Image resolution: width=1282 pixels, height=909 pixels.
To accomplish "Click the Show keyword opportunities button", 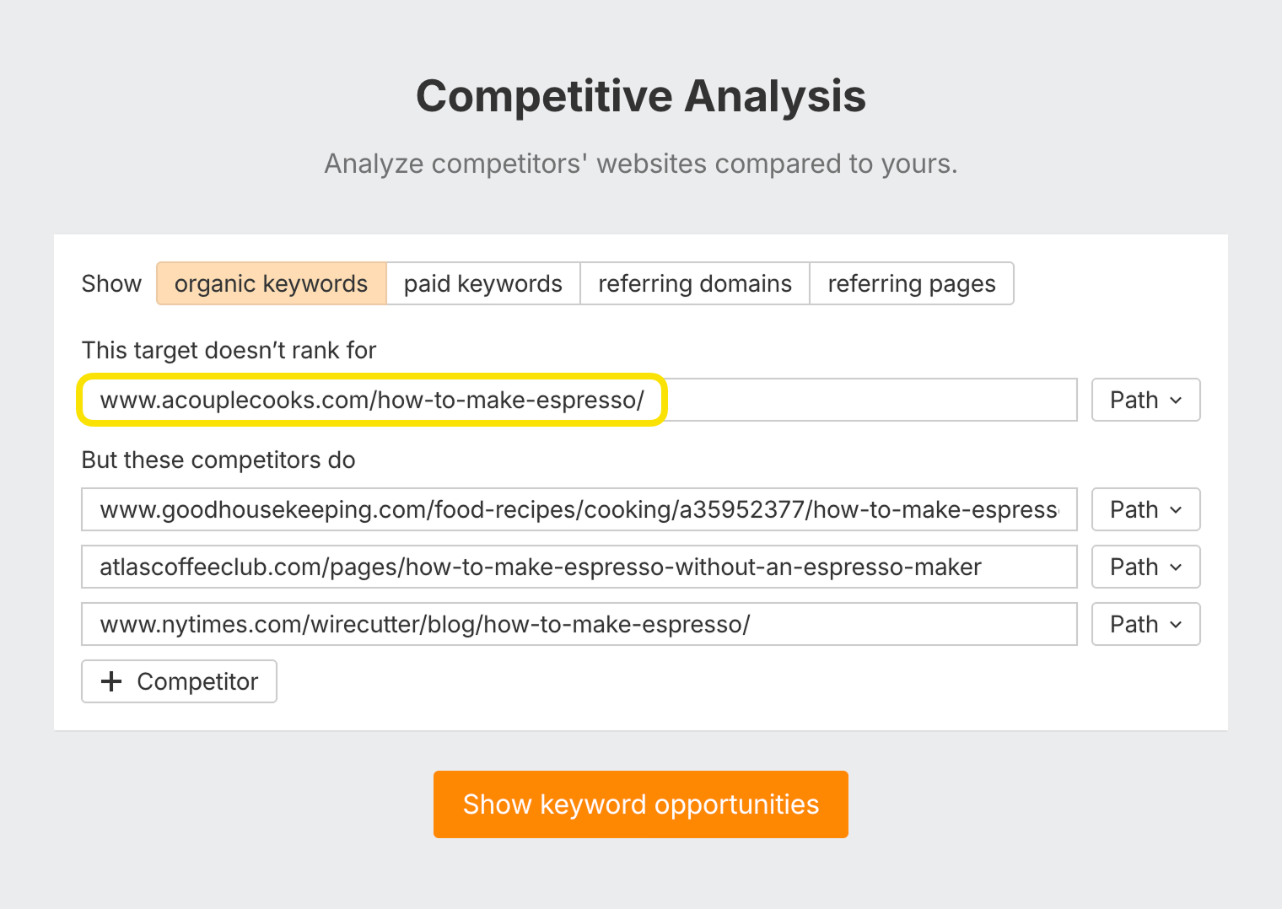I will coord(640,804).
